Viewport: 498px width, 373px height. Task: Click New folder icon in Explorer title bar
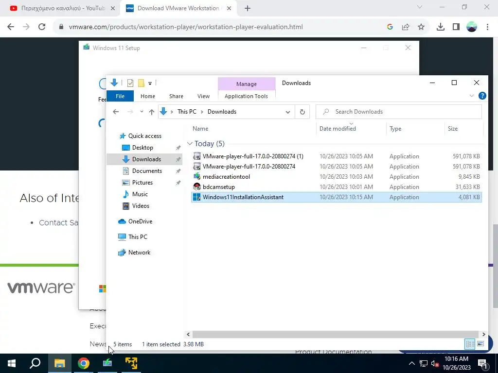(141, 83)
